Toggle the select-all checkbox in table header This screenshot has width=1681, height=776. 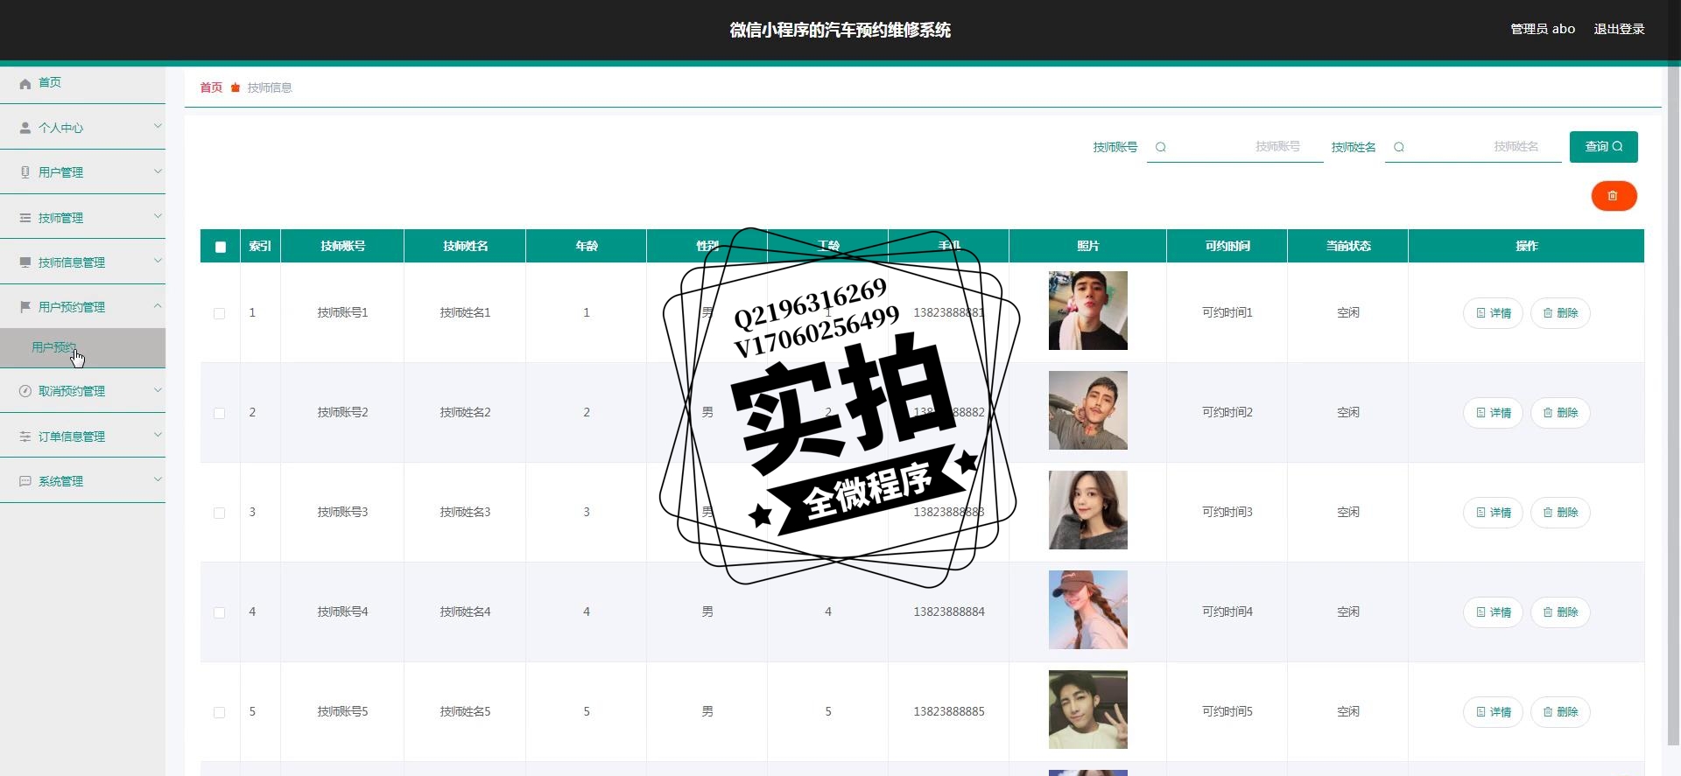coord(221,247)
